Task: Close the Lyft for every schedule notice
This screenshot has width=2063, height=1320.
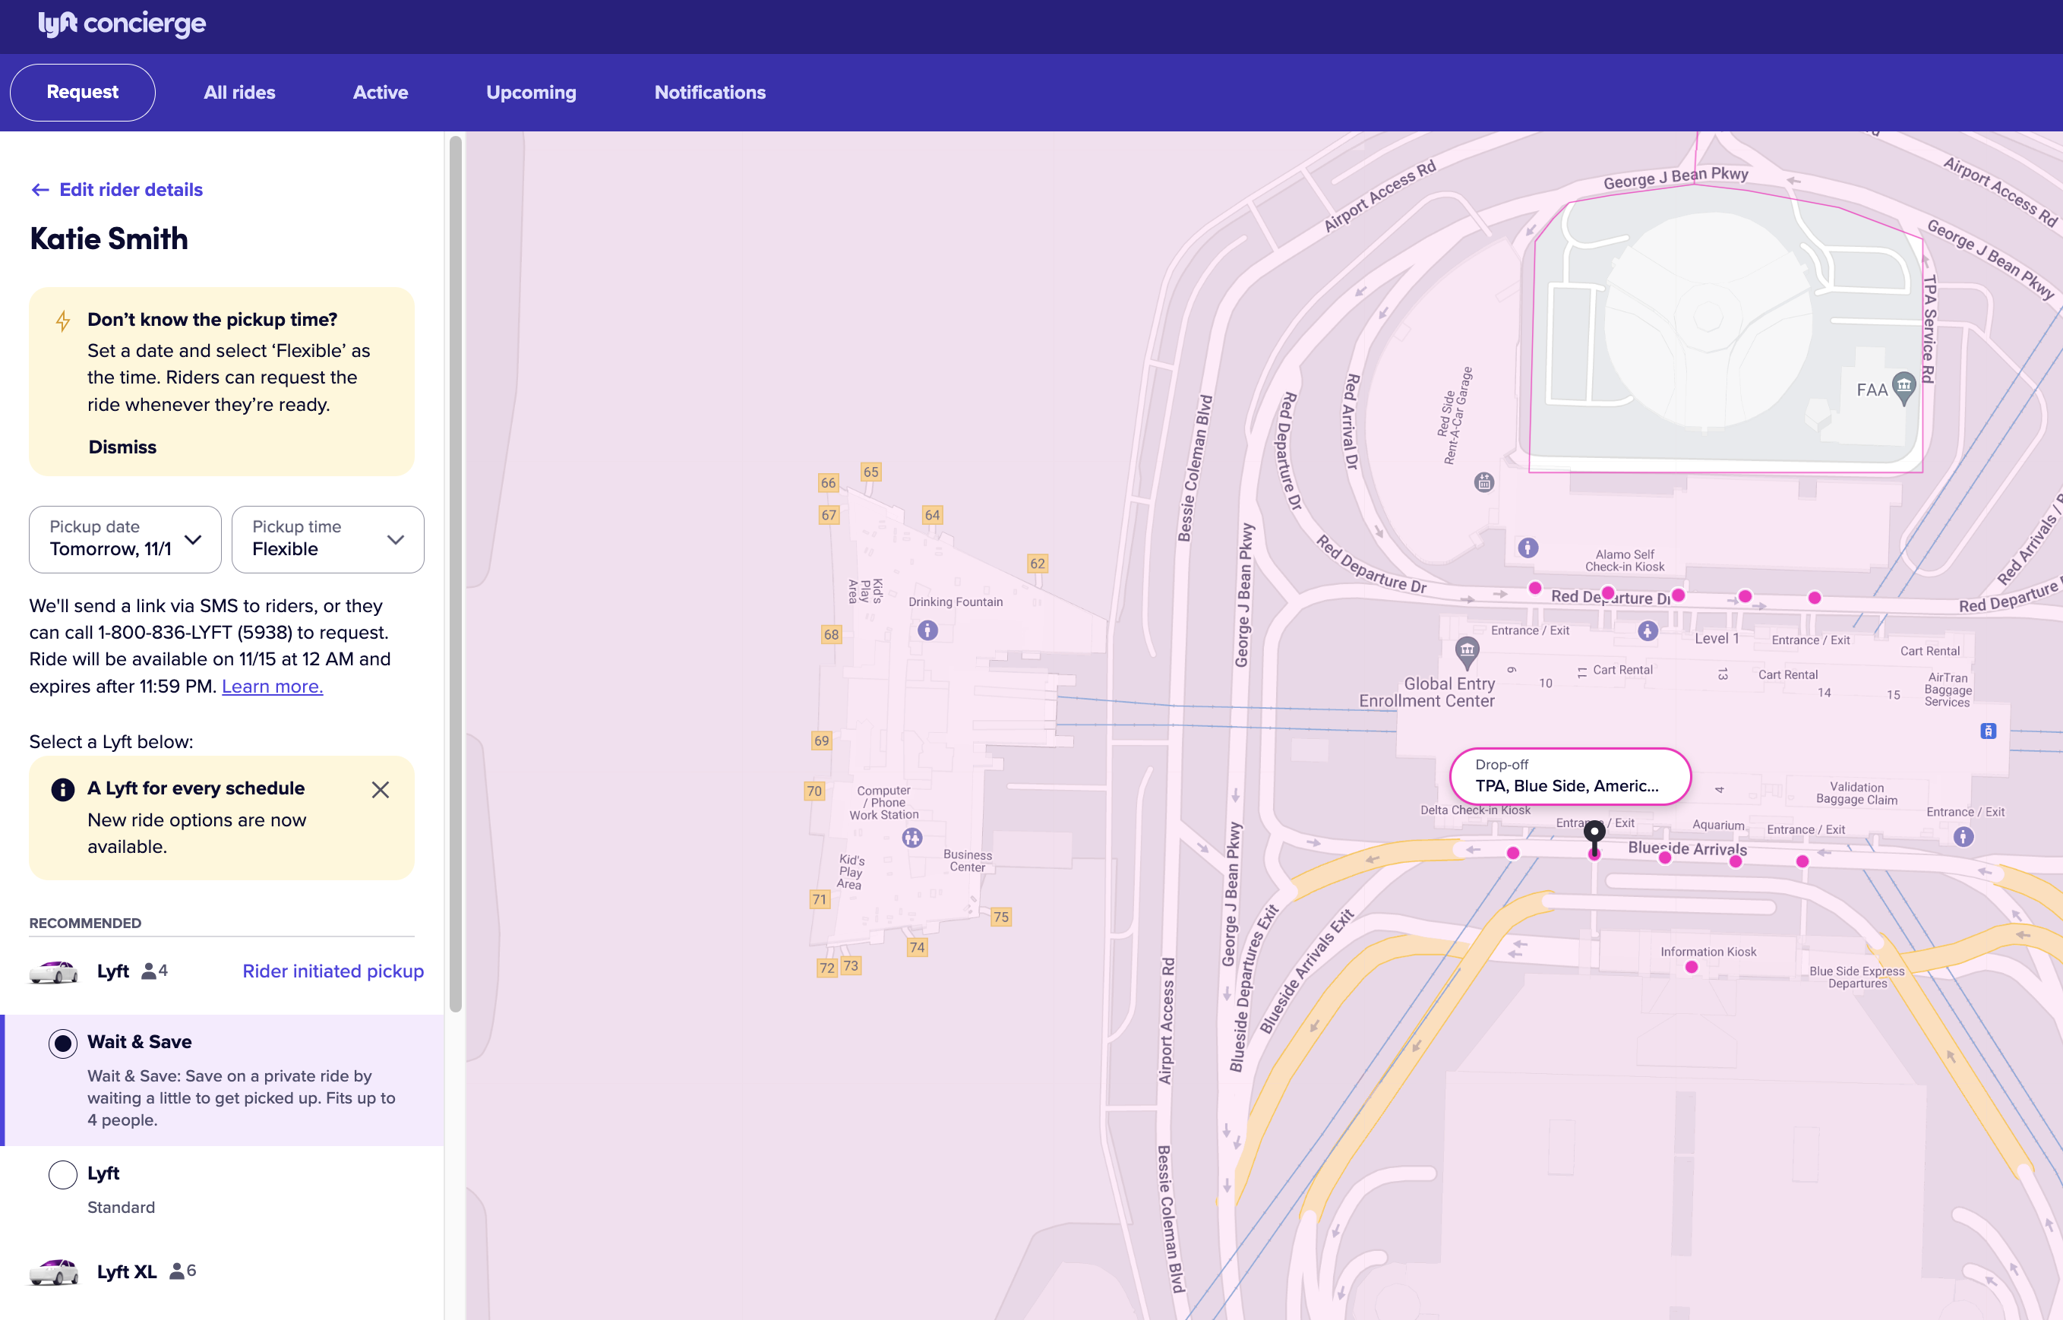Action: [x=381, y=789]
